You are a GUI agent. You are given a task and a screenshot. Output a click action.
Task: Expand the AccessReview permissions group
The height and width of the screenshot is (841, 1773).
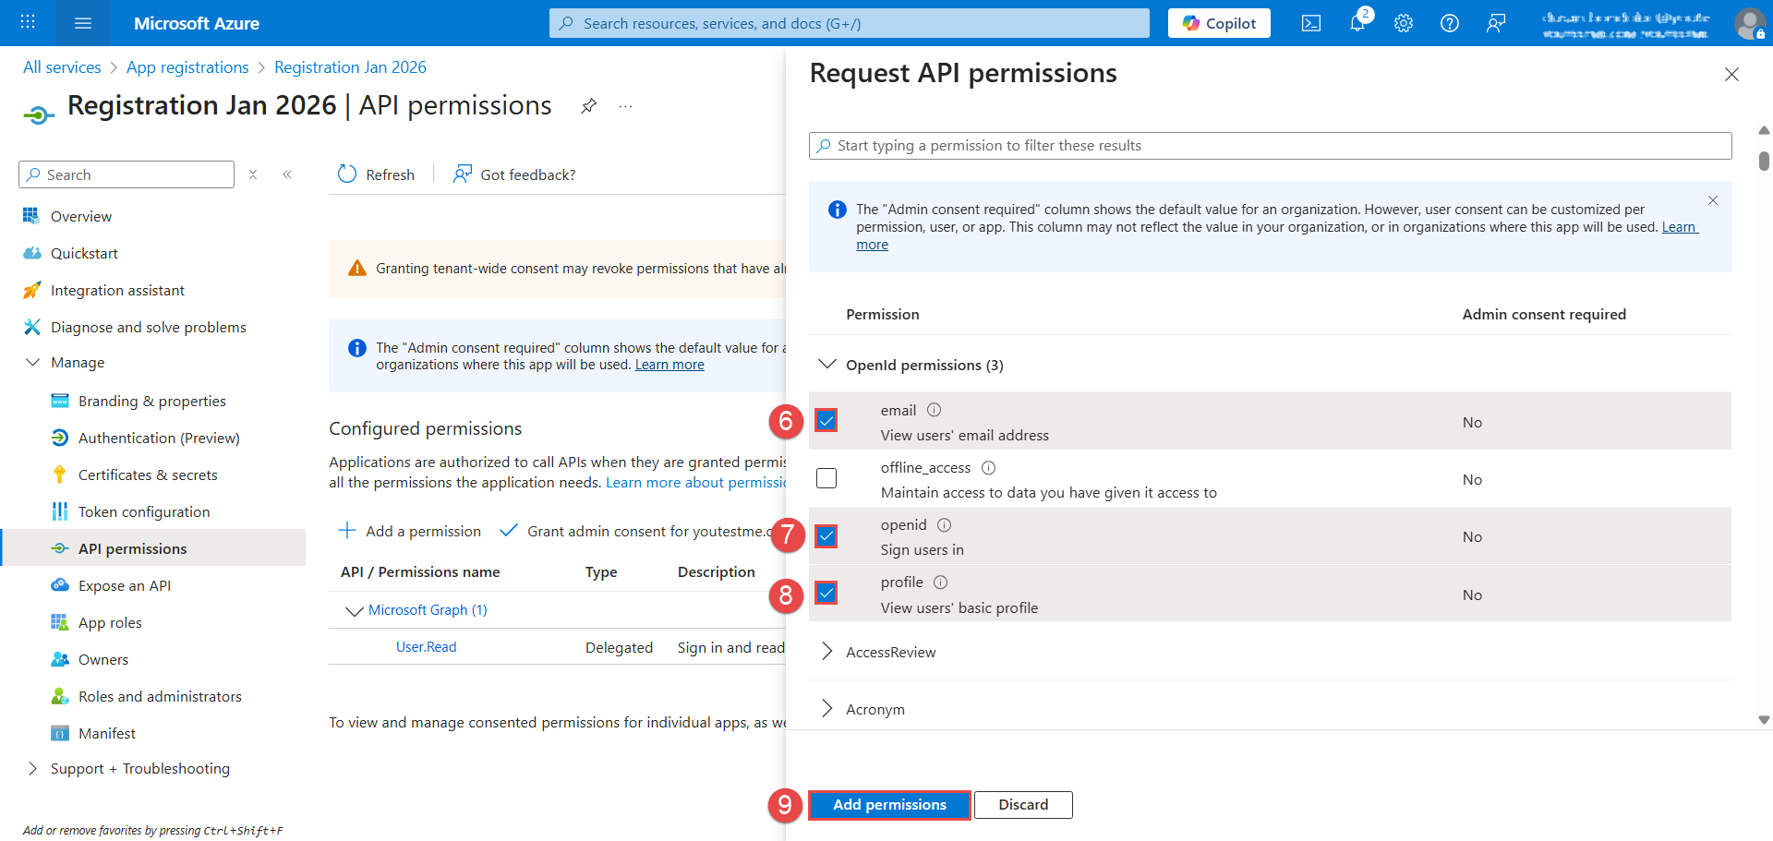tap(827, 652)
